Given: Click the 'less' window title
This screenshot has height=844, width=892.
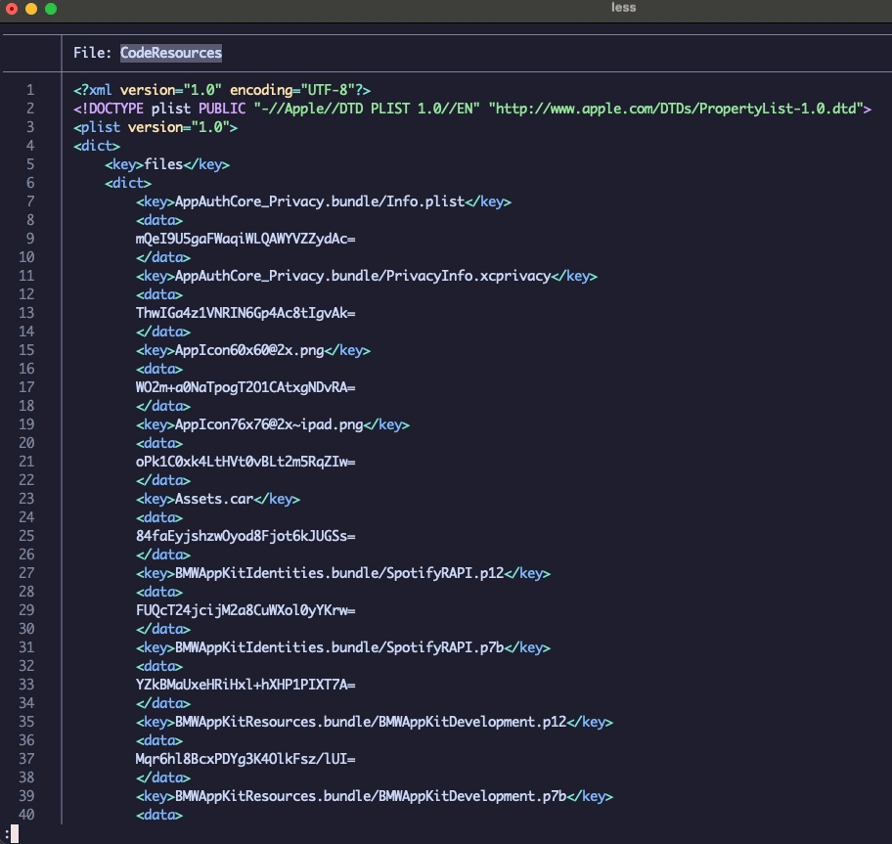Looking at the screenshot, I should point(623,8).
